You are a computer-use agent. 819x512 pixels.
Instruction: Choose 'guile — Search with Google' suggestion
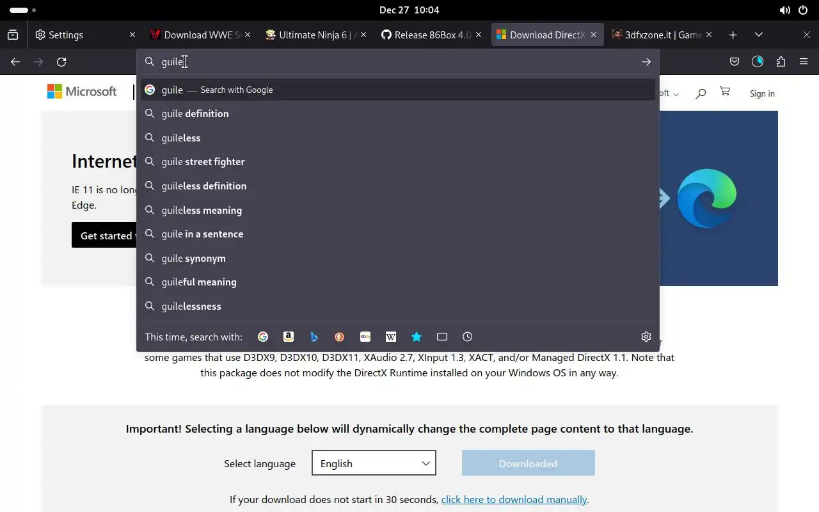[x=398, y=90]
